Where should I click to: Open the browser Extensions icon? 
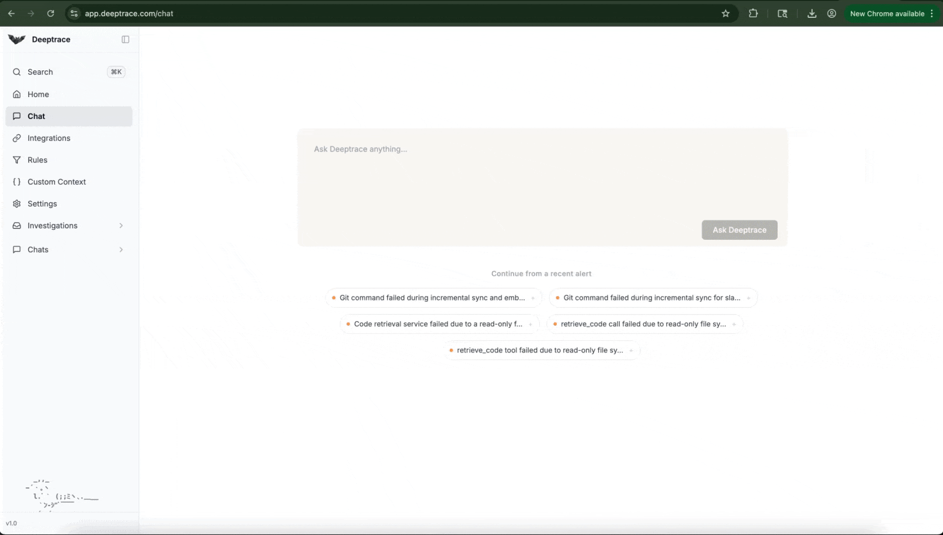pyautogui.click(x=753, y=13)
